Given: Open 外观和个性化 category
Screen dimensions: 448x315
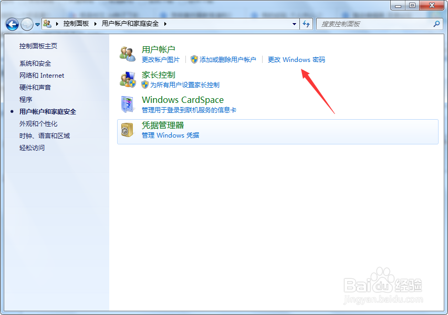Looking at the screenshot, I should (x=38, y=124).
